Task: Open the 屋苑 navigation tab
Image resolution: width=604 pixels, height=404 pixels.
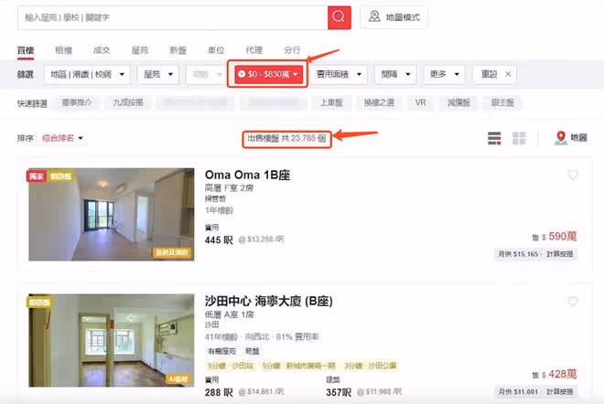Action: (140, 50)
